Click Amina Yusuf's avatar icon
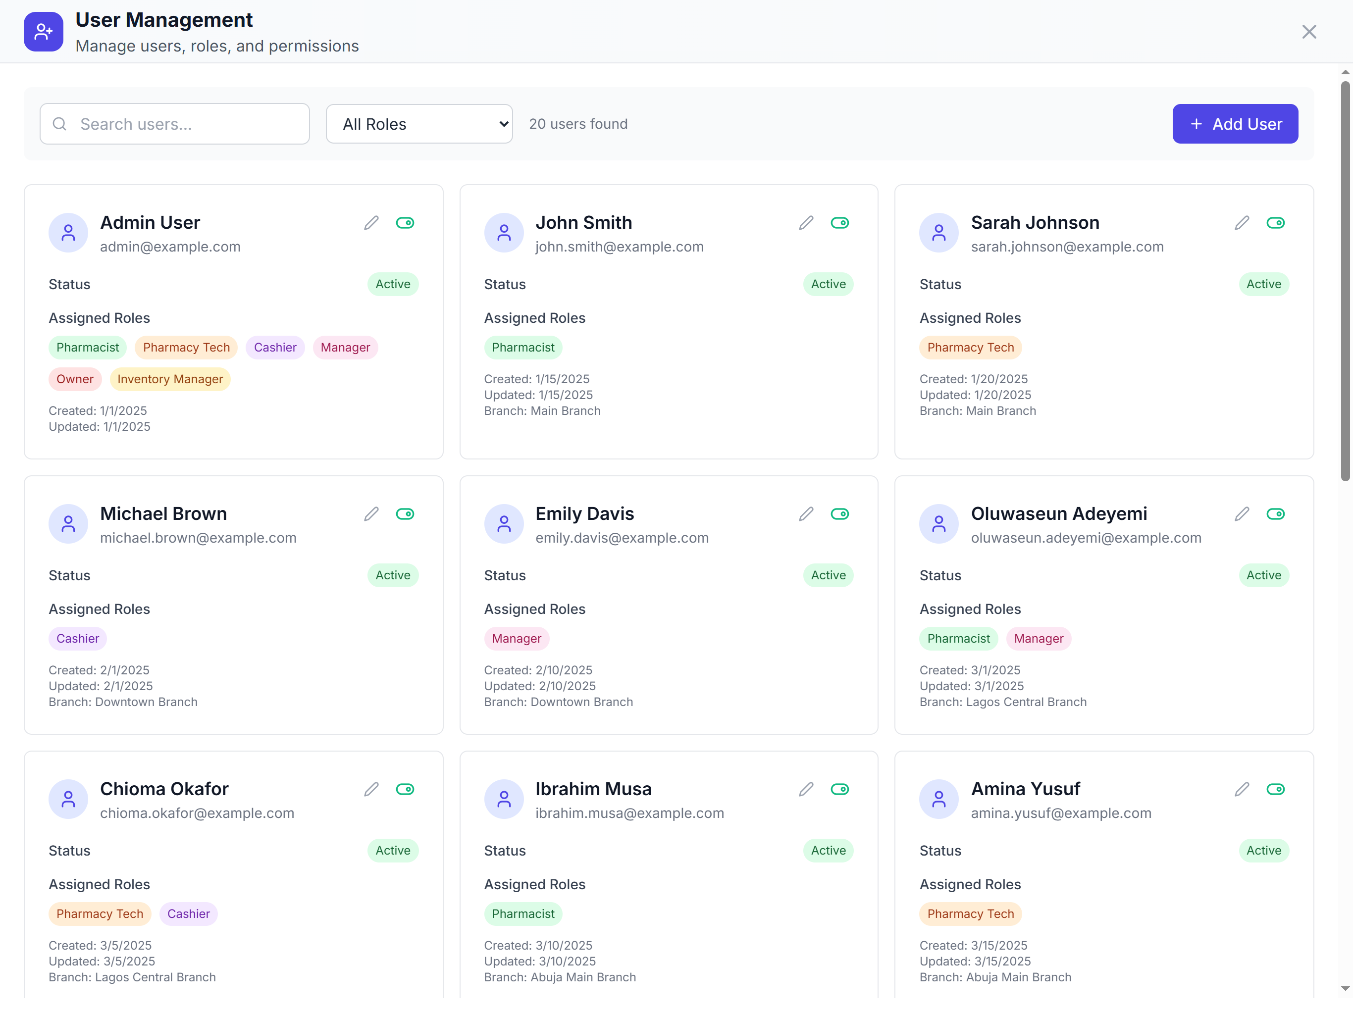The height and width of the screenshot is (1014, 1353). point(938,799)
